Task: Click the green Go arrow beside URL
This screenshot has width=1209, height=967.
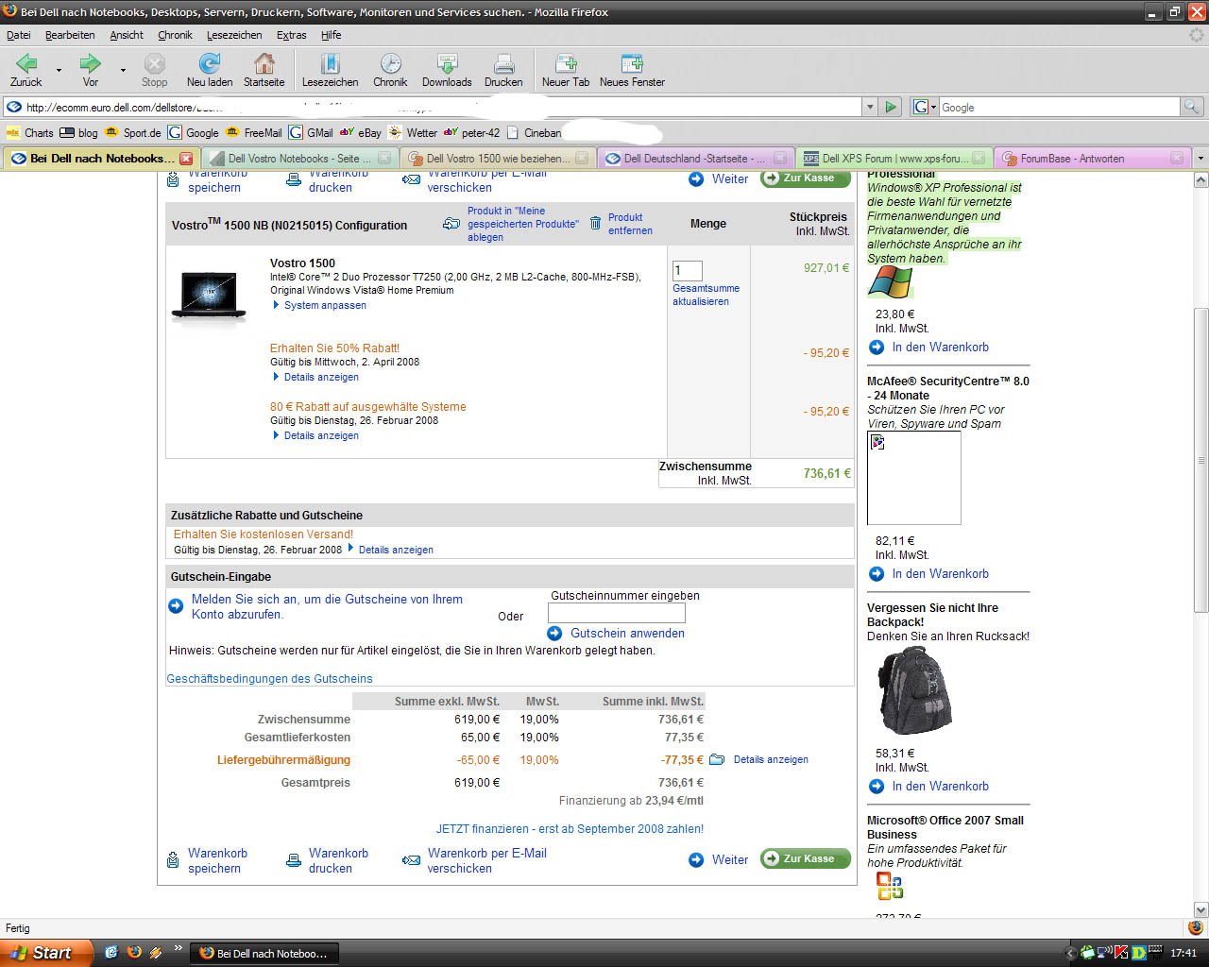Action: (890, 107)
